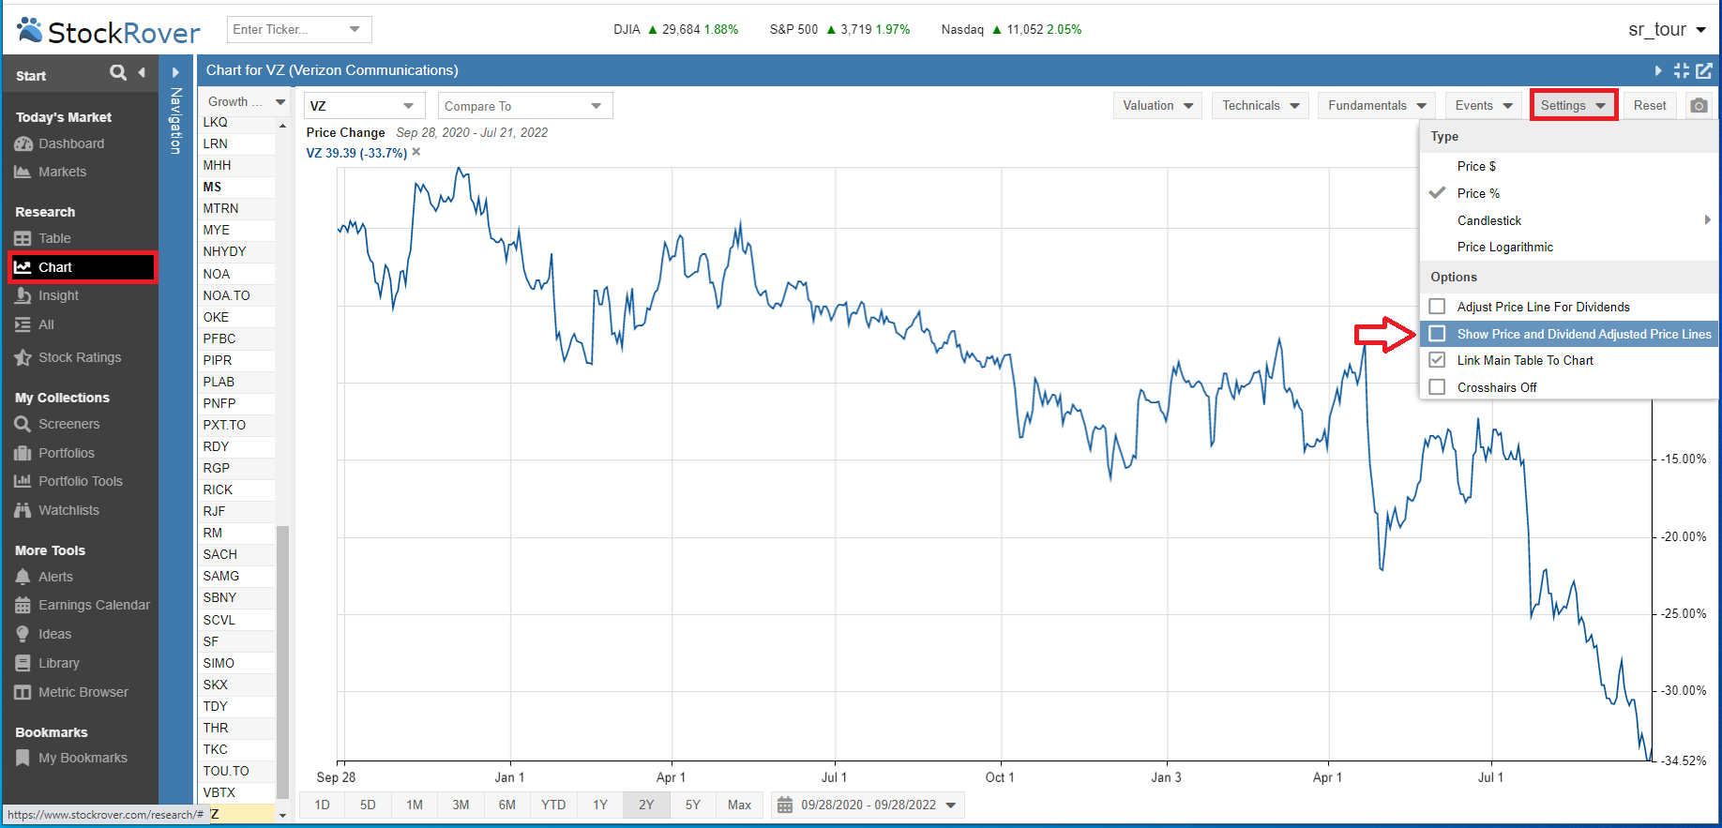The width and height of the screenshot is (1722, 828).
Task: Click the search magnifier icon in Start panel
Action: click(x=118, y=73)
